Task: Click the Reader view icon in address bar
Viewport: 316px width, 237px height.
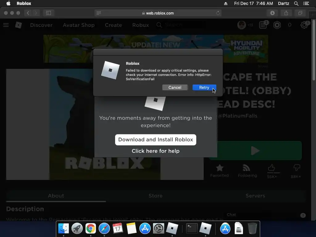Action: (99, 13)
